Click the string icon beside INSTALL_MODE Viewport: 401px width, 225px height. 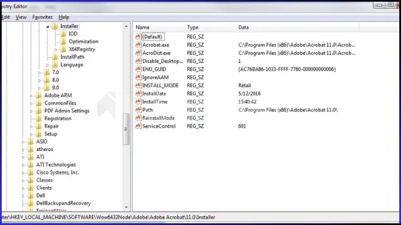pos(138,86)
